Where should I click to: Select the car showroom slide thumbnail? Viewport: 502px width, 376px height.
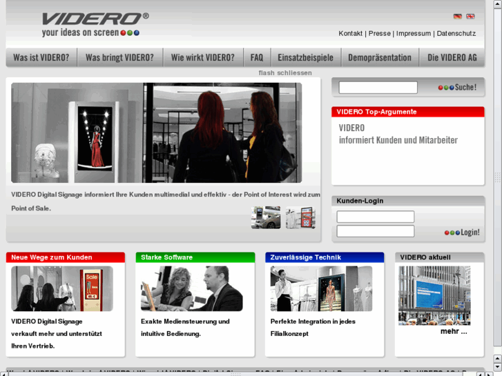coord(266,217)
